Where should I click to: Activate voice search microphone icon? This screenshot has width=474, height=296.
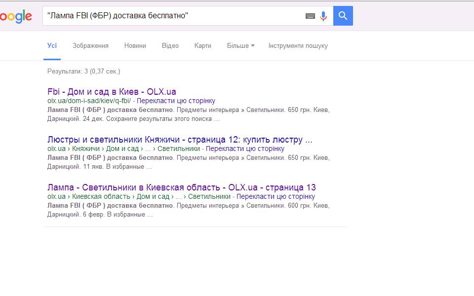coord(323,16)
